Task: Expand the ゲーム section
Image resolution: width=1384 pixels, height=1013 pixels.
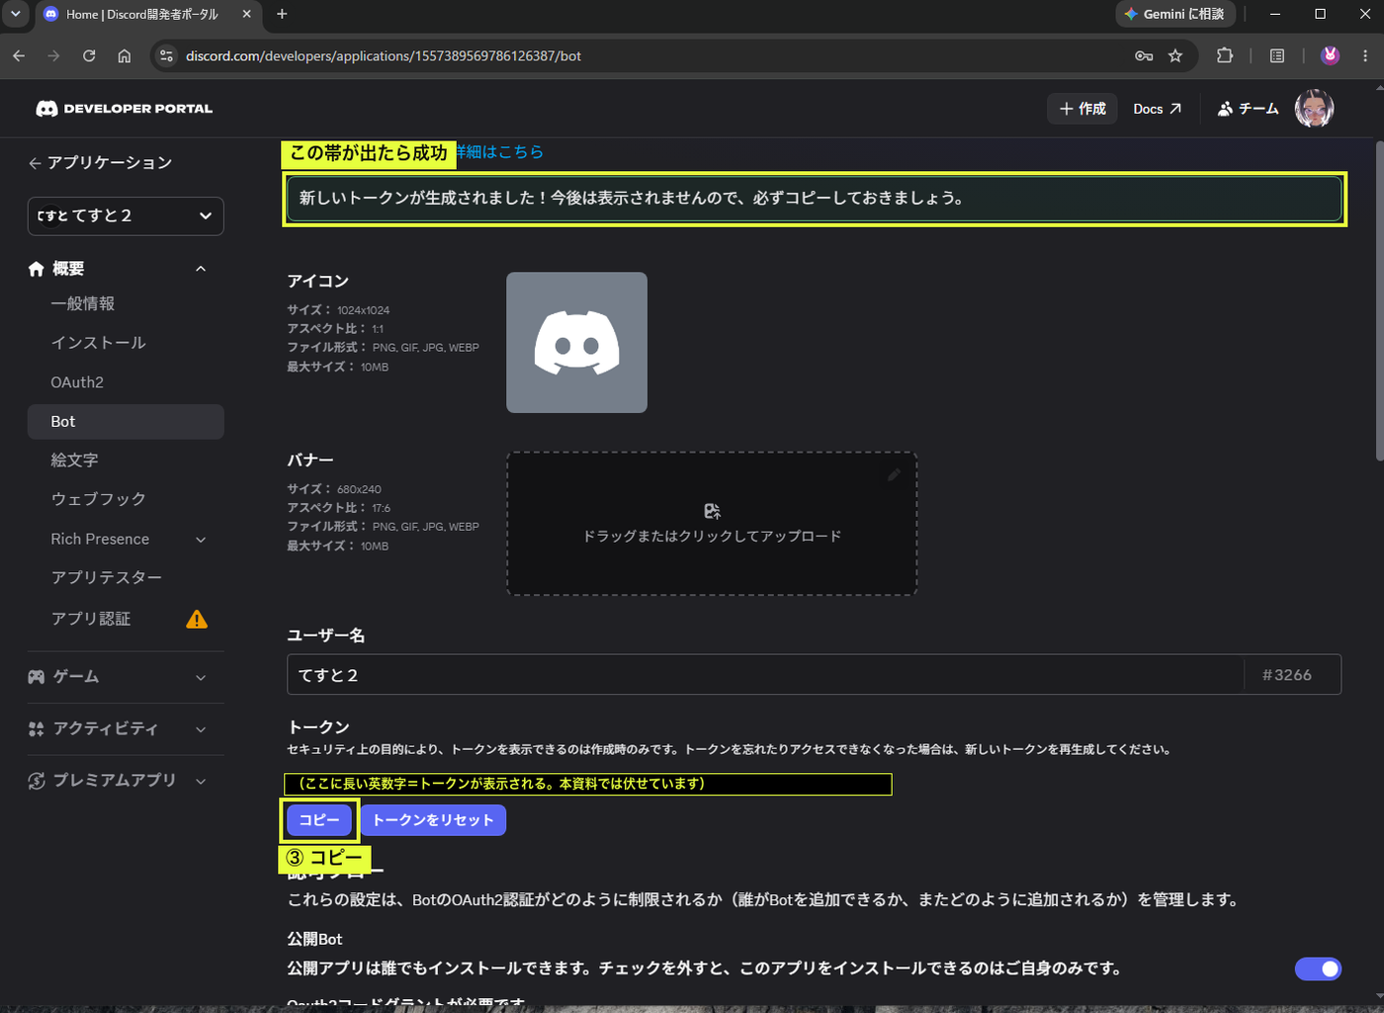Action: [201, 677]
